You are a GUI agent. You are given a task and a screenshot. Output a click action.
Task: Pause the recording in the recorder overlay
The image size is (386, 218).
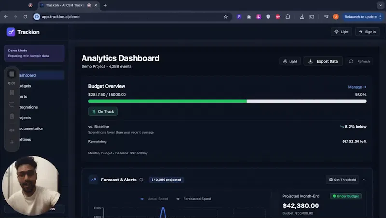click(x=12, y=92)
